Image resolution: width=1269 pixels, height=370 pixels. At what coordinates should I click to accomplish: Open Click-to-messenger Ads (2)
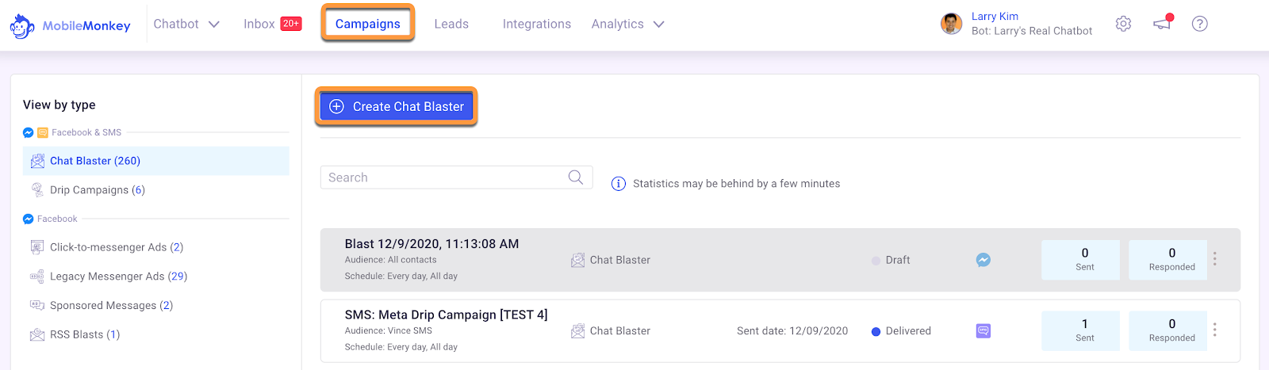[x=117, y=247]
